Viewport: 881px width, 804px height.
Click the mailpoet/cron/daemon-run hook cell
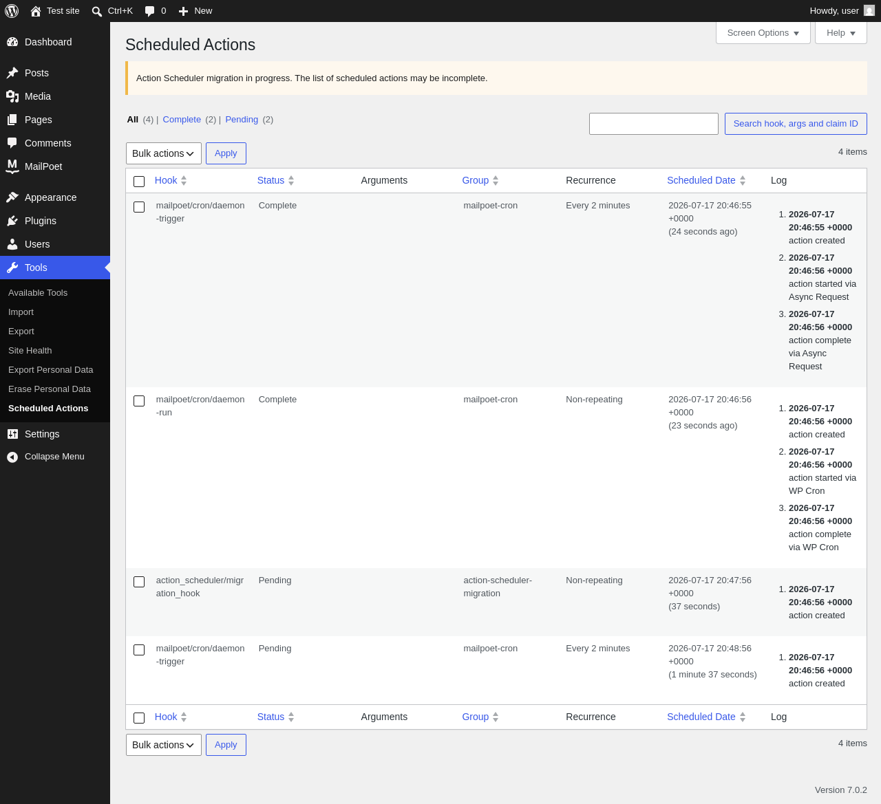pos(200,406)
